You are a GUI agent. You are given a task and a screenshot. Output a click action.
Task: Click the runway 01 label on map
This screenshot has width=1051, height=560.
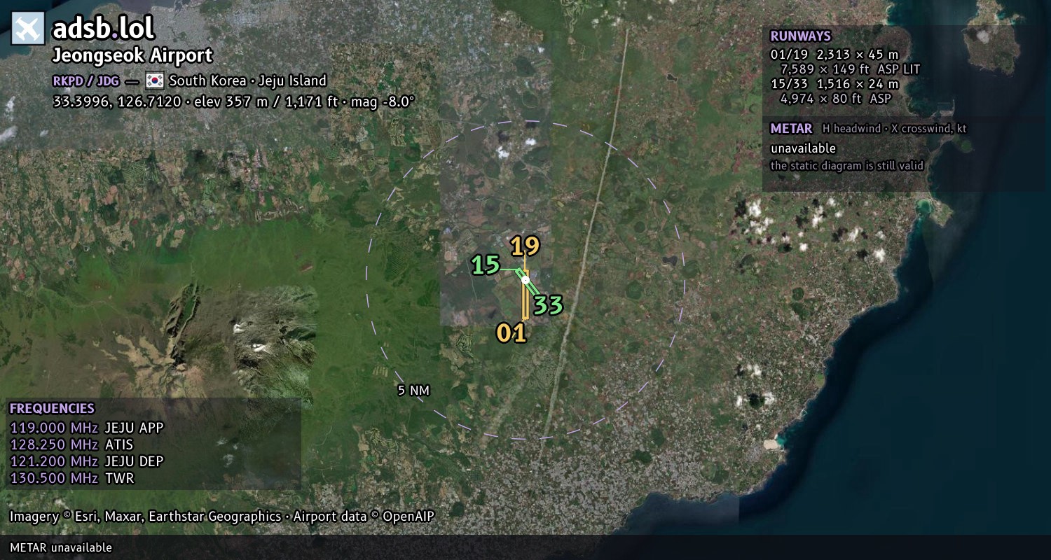511,333
